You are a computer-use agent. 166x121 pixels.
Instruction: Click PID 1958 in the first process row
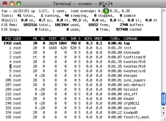(x=8, y=43)
